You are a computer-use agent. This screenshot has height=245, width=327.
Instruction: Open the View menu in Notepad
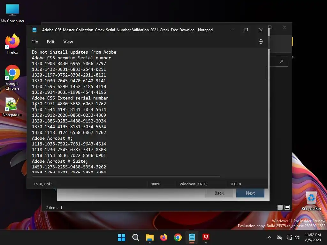point(68,42)
